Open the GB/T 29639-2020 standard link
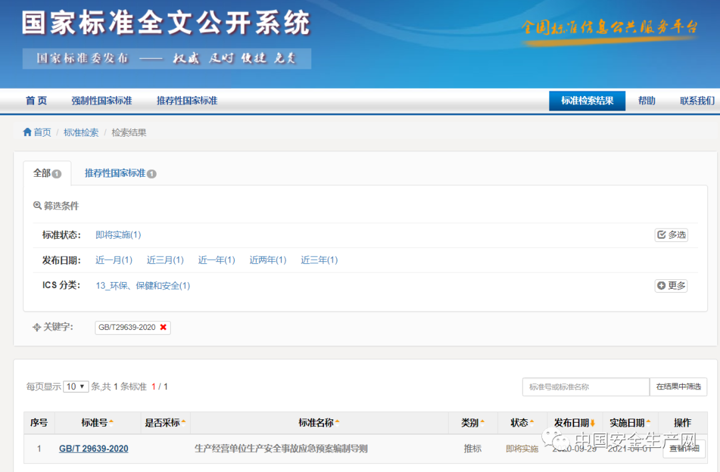This screenshot has width=720, height=472. coord(94,449)
